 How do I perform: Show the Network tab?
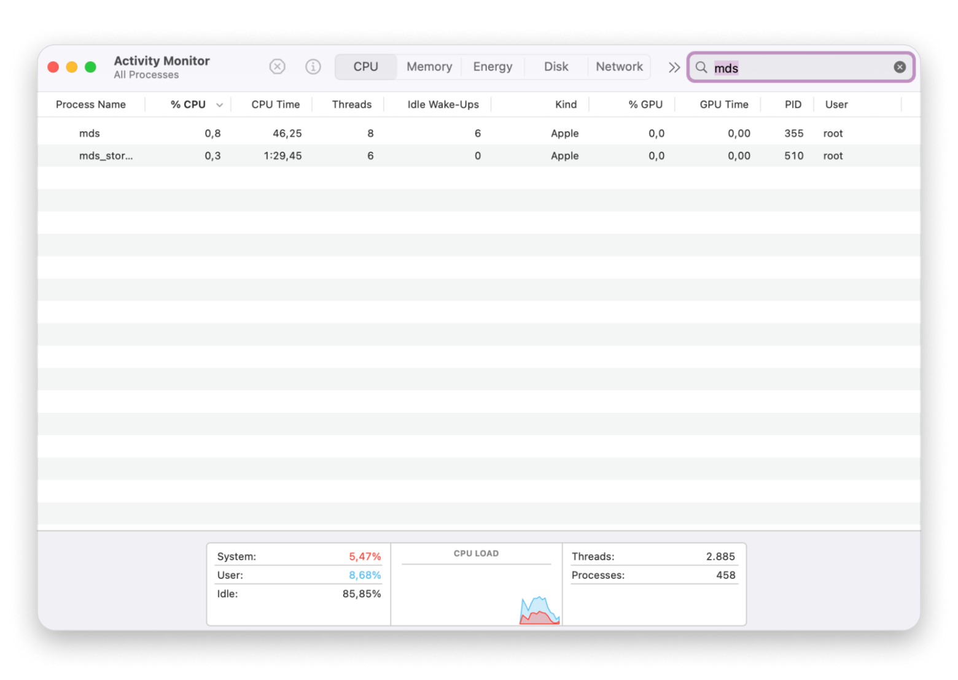(x=619, y=66)
